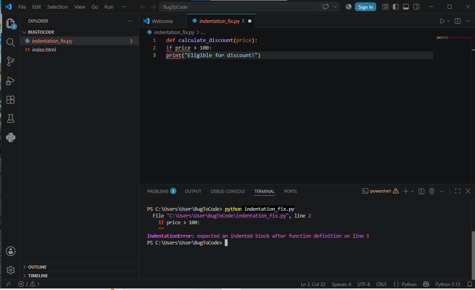Switch to the Welcome tab

pos(163,21)
